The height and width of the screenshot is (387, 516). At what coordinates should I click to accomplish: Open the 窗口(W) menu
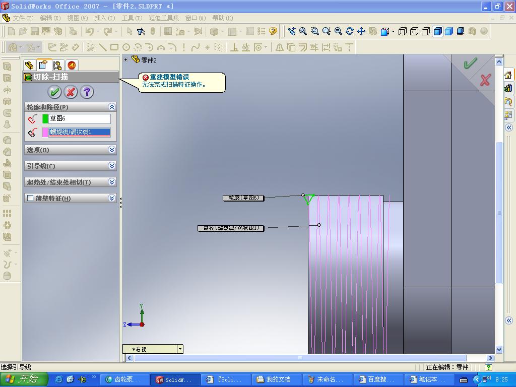196,18
